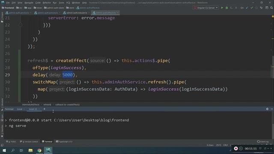Viewport: 274px width, 154px height.
Task: Click the Git commit checkmark icon
Action: click(x=252, y=8)
